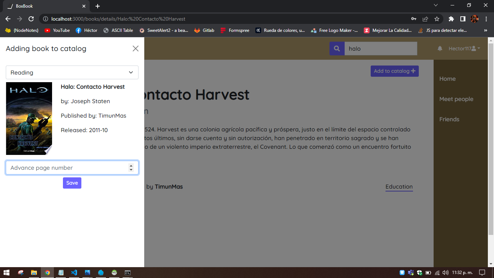Viewport: 494px width, 278px height.
Task: Open the Windows Start menu
Action: pos(7,273)
